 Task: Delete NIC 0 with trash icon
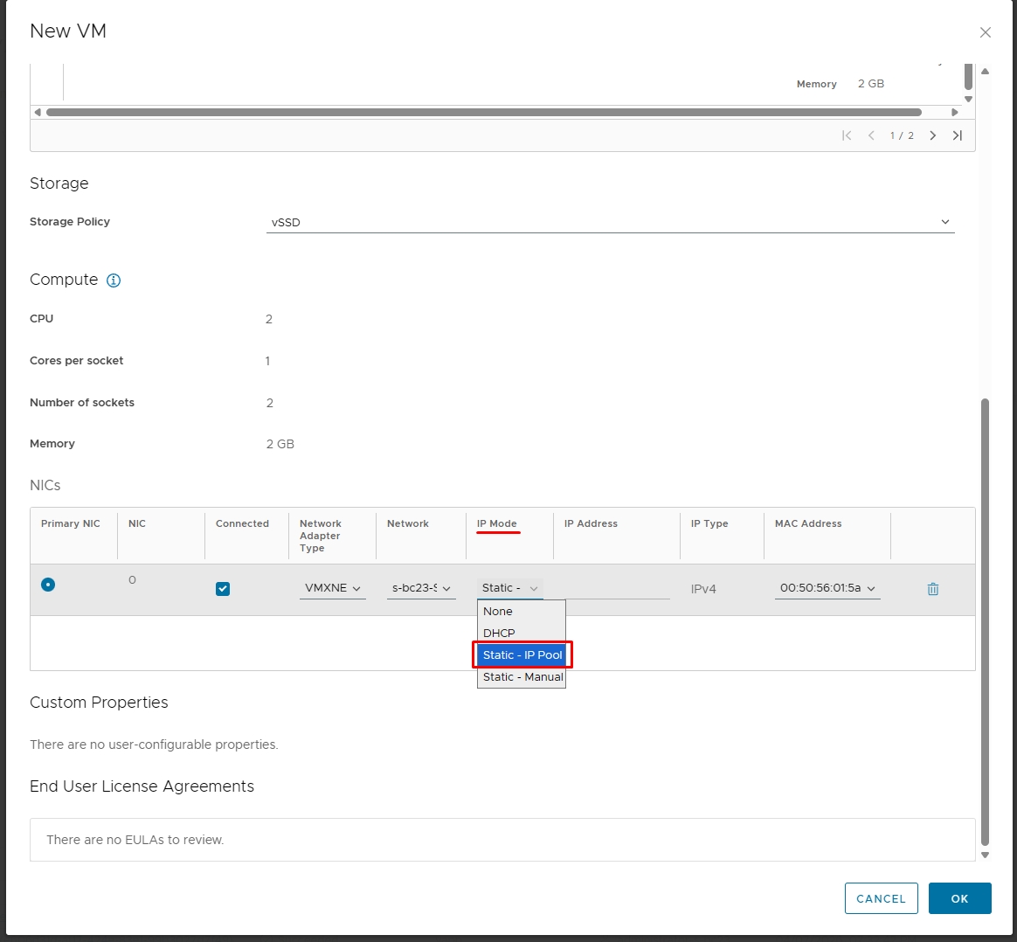(932, 589)
